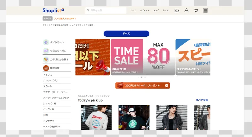Viewport: 252px width, 137px height.
Task: Click the アプリ購入で5%OFF notice link
Action: 65,18
